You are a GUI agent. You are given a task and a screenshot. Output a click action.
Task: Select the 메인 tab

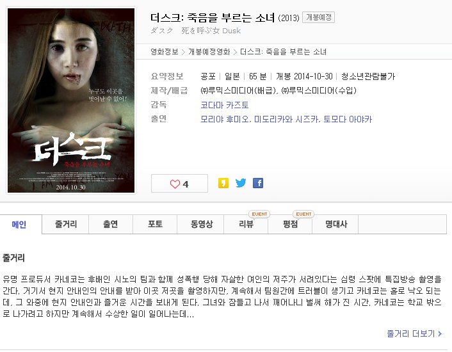[19, 224]
